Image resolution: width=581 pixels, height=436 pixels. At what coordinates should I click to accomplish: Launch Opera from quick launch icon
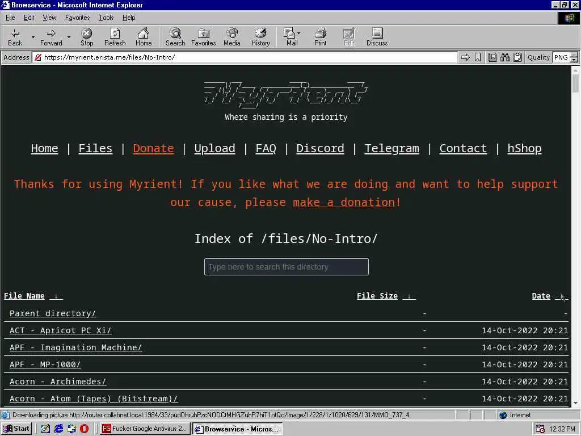pyautogui.click(x=85, y=429)
